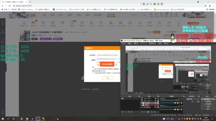Image resolution: width=216 pixels, height=121 pixels.
Task: Mute desktop audio speaker icon in OBS mixer
Action: [x=178, y=103]
